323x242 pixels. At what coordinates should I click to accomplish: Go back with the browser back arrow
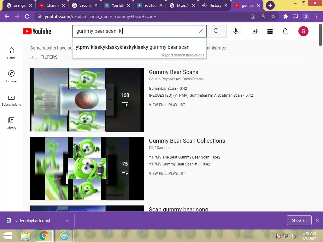click(x=7, y=16)
